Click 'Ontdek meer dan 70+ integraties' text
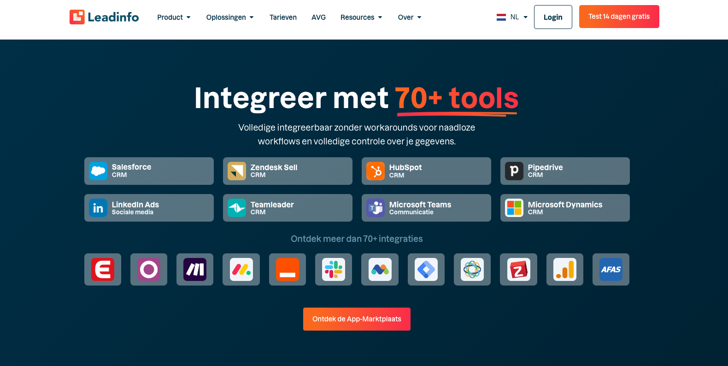This screenshot has height=366, width=728. pyautogui.click(x=357, y=239)
